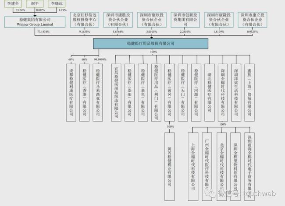Select the 上海全棉时代科技有限公司 box

(193, 167)
